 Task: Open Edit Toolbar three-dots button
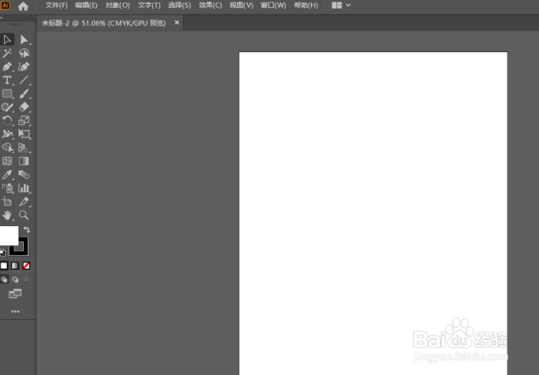pyautogui.click(x=15, y=312)
